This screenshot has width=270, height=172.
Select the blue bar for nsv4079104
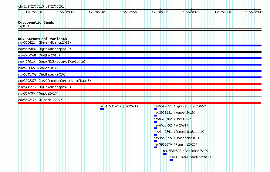140,65
